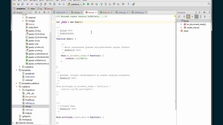The image size is (223, 125).
Task: Expand the images folder node
Action: pyautogui.click(x=23, y=21)
